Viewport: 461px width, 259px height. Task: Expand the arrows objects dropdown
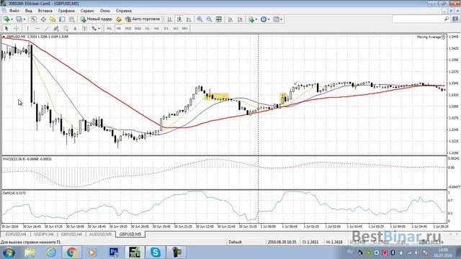99,29
